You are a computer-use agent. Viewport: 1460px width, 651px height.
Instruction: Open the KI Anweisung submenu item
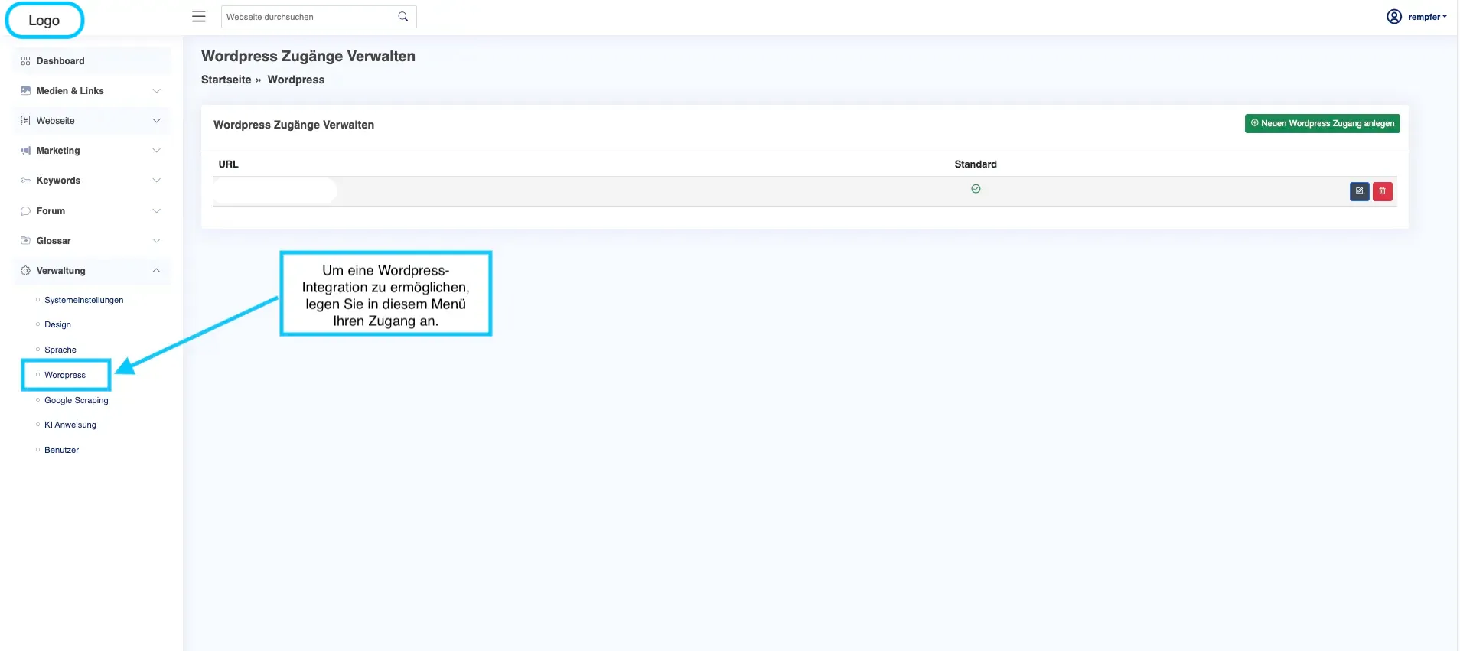[x=70, y=425]
